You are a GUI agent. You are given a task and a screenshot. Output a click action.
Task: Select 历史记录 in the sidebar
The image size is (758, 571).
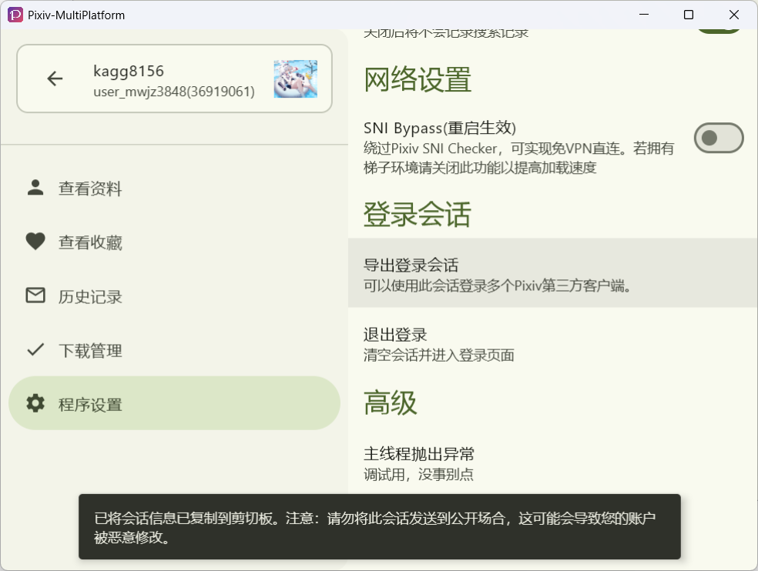pyautogui.click(x=175, y=296)
